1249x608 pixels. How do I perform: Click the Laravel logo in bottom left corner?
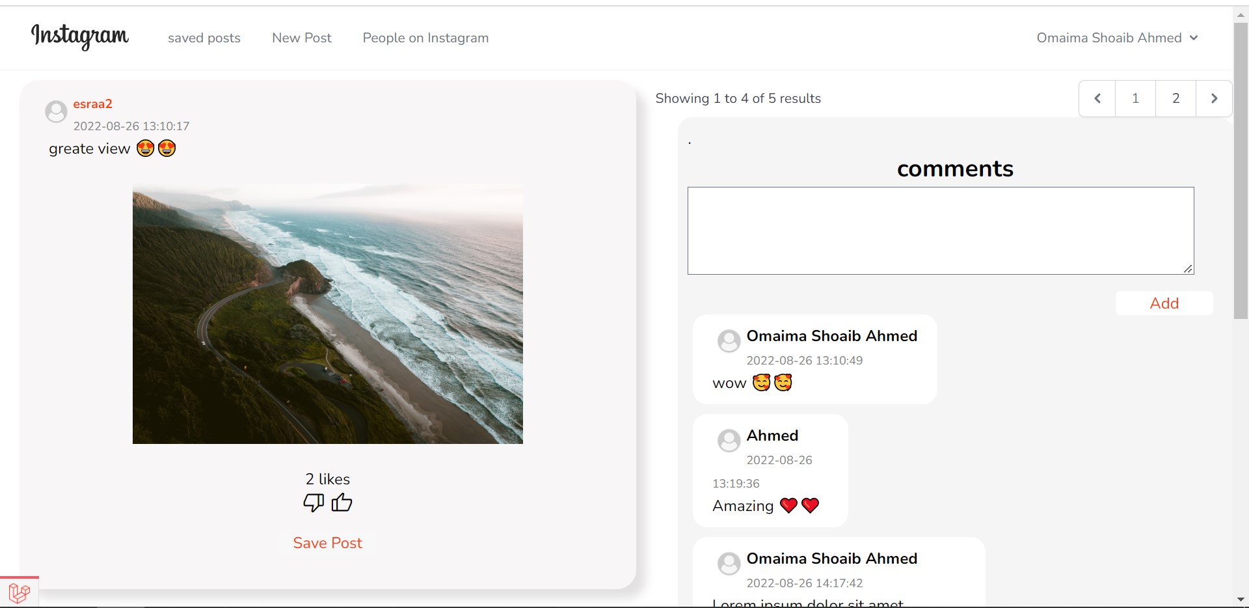(x=18, y=592)
